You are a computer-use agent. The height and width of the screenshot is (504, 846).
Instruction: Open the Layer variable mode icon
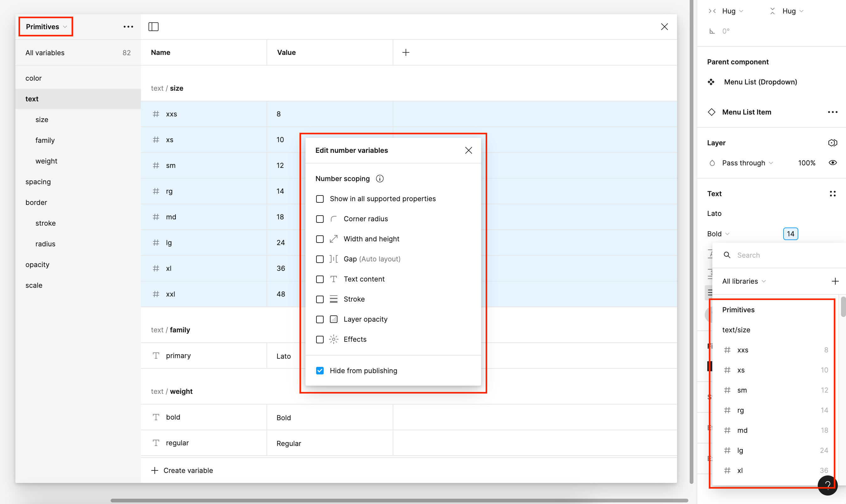833,143
